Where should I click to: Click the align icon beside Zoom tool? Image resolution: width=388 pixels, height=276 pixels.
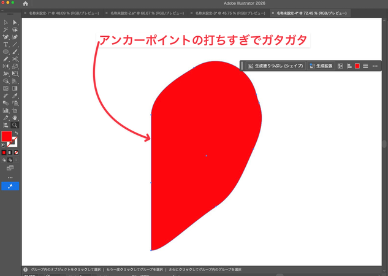pyautogui.click(x=6, y=125)
